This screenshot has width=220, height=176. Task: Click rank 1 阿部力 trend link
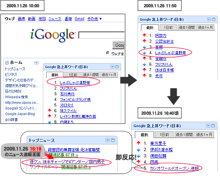(x=161, y=36)
